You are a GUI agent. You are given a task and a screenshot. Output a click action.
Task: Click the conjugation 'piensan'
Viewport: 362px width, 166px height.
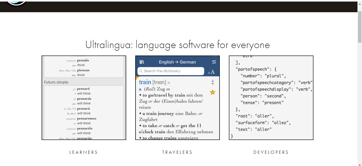pyautogui.click(x=83, y=70)
